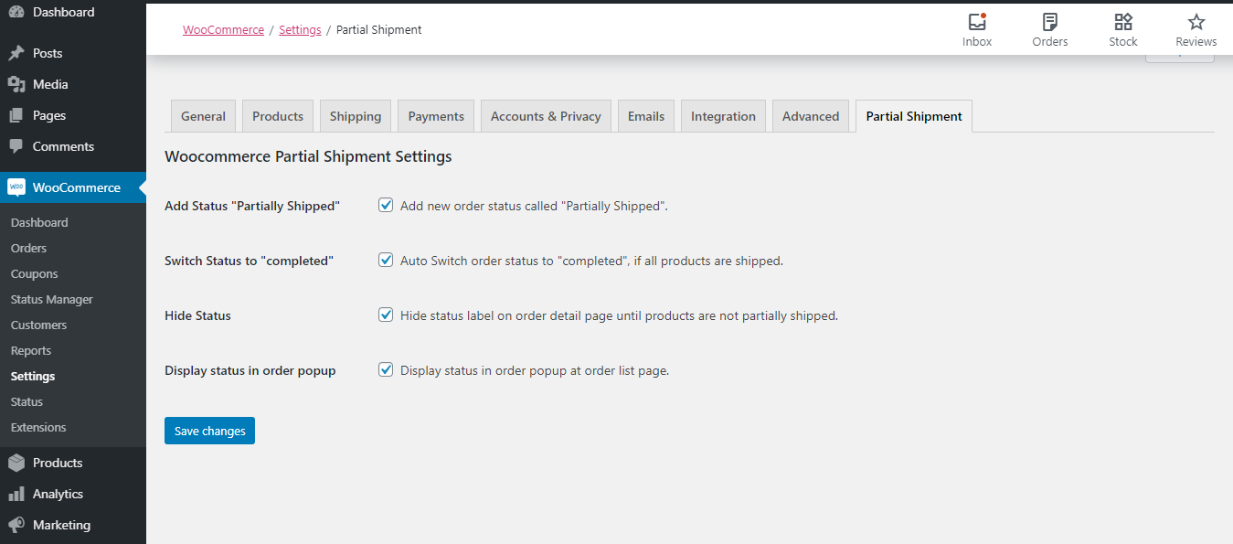Viewport: 1233px width, 544px height.
Task: Open the Stock icon in header
Action: (1123, 22)
